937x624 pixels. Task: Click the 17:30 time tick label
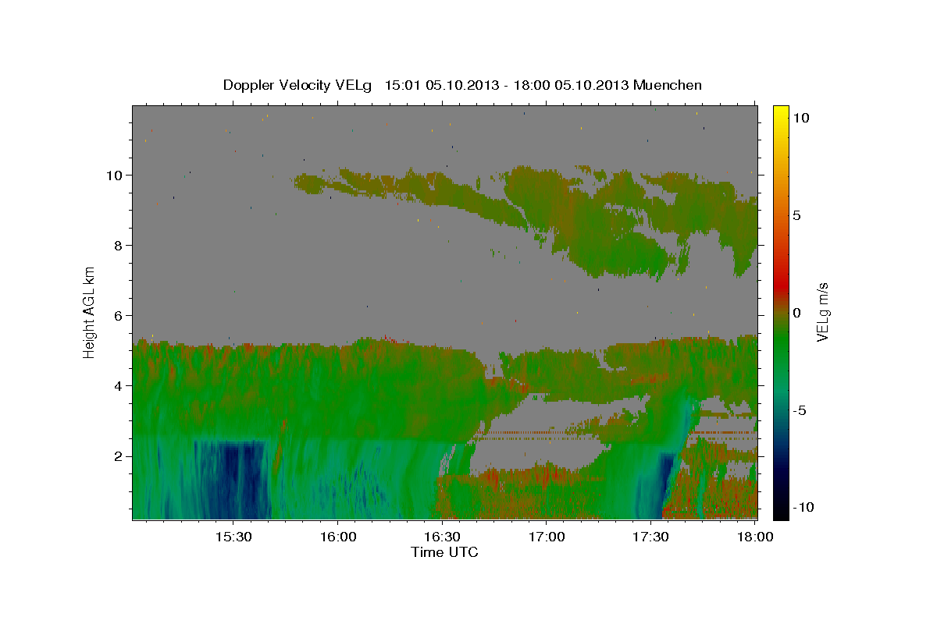coord(650,537)
